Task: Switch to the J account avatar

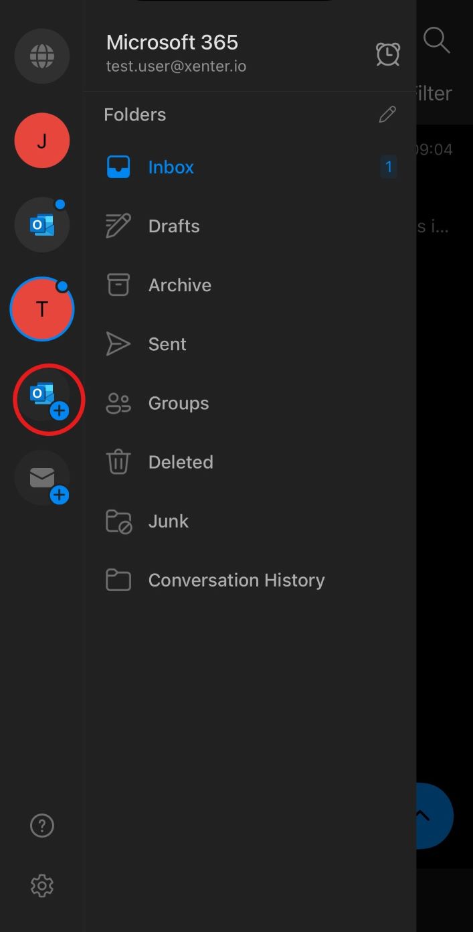Action: coord(41,141)
